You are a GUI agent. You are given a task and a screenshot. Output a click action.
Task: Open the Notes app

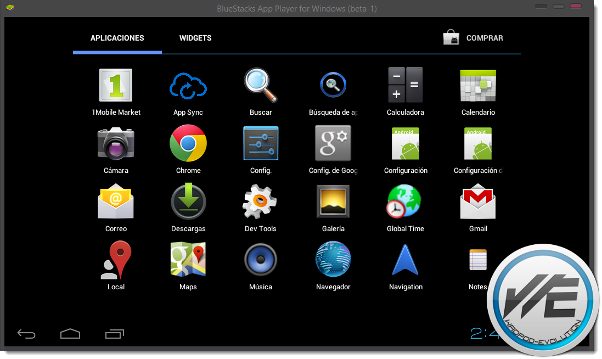point(478,260)
